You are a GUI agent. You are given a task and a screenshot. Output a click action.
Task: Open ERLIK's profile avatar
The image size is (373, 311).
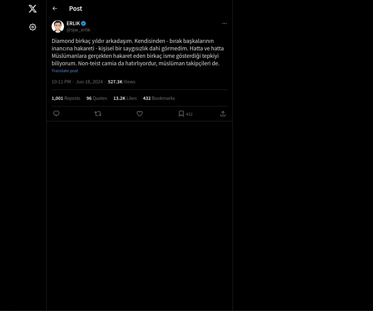[58, 26]
